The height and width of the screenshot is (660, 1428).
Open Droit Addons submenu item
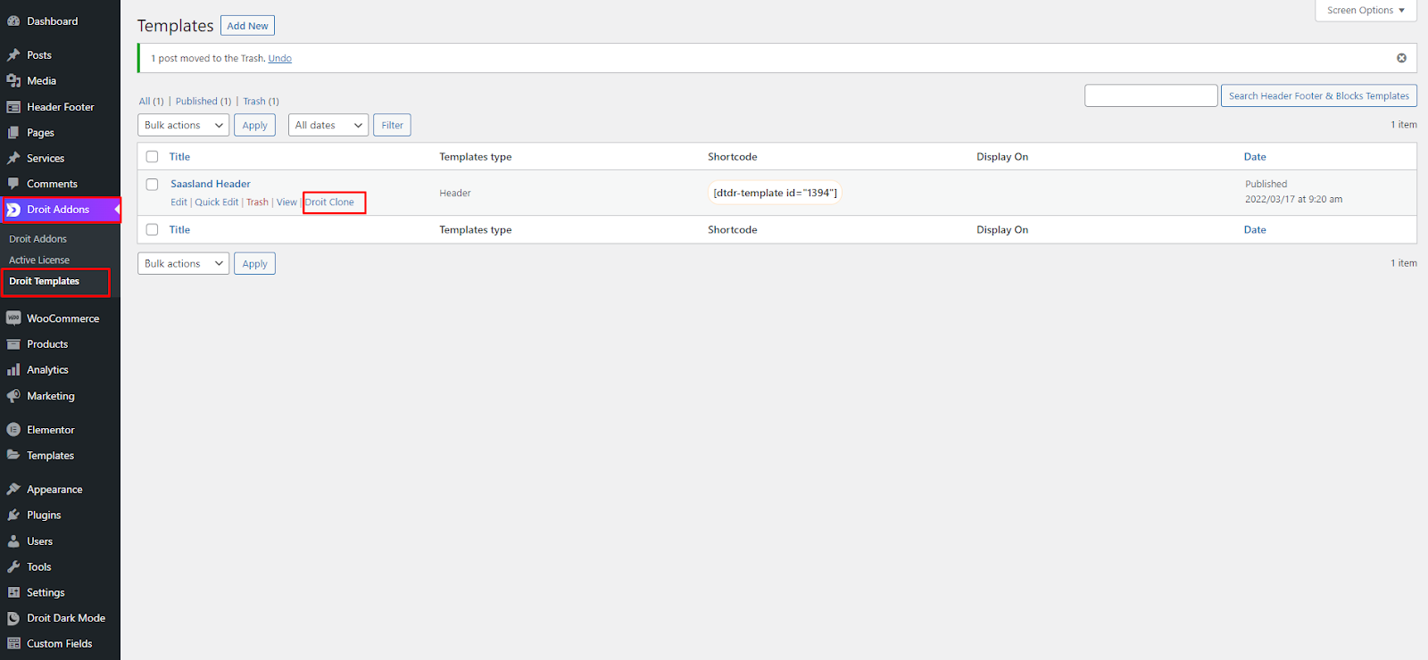pyautogui.click(x=37, y=239)
